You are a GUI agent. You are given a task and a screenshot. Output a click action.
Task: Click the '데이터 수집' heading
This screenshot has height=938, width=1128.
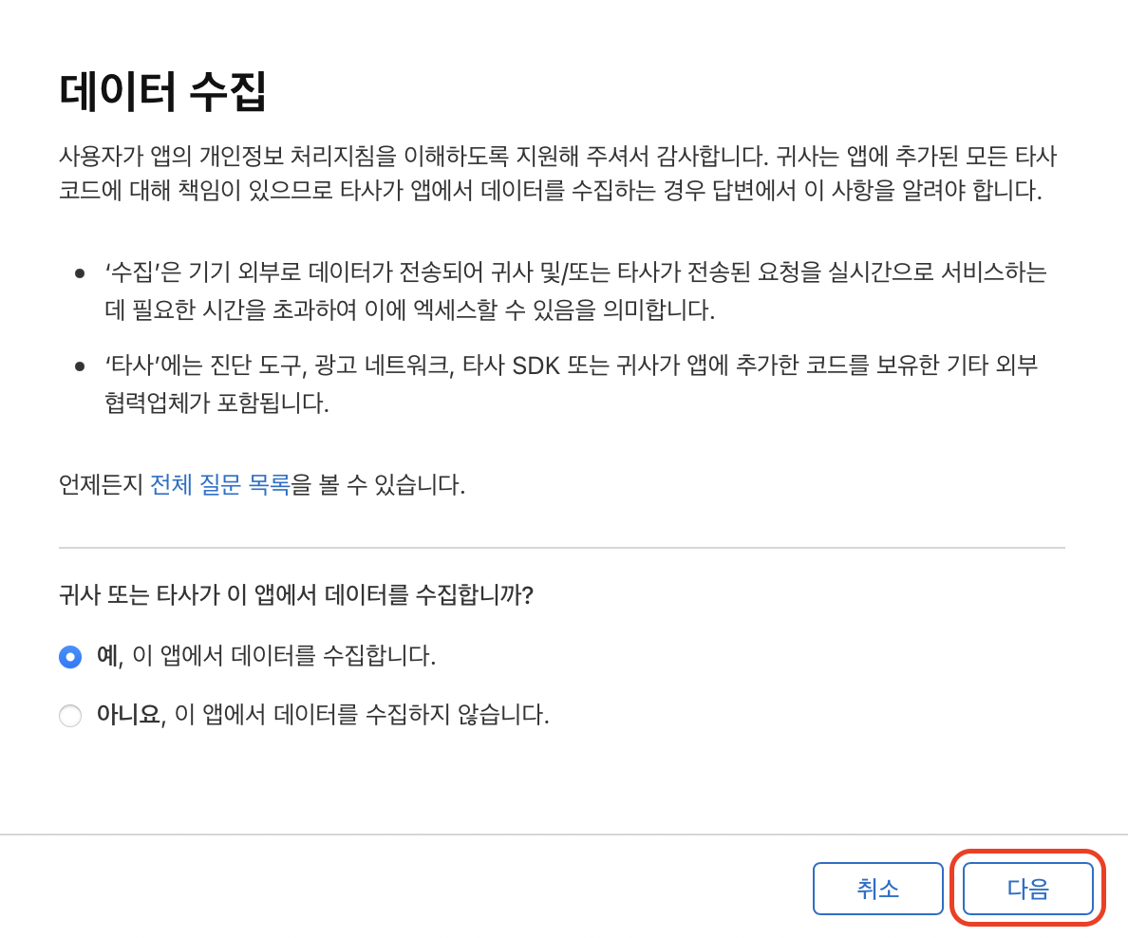point(162,92)
